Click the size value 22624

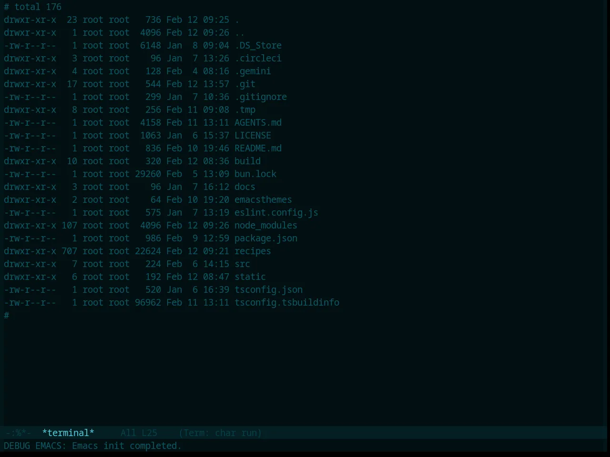click(x=148, y=251)
